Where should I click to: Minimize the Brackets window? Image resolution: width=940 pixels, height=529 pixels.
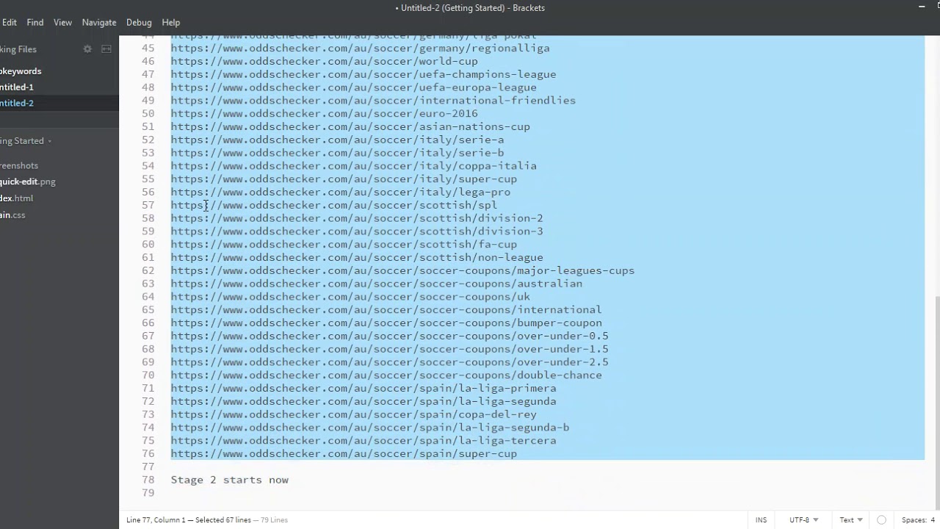922,7
